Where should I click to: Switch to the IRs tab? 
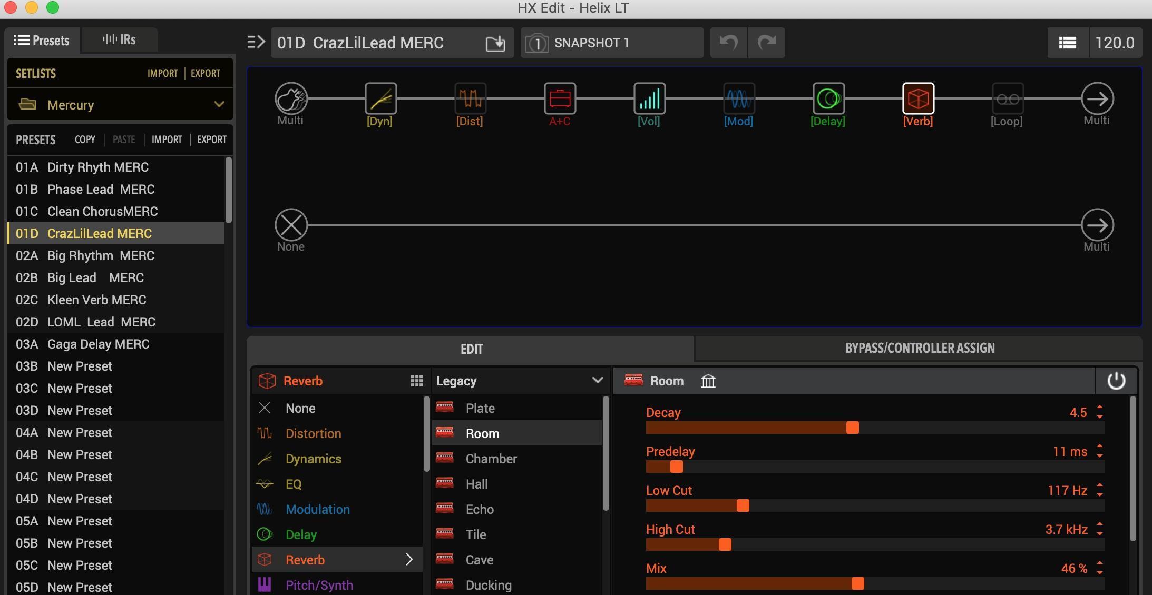coord(120,40)
